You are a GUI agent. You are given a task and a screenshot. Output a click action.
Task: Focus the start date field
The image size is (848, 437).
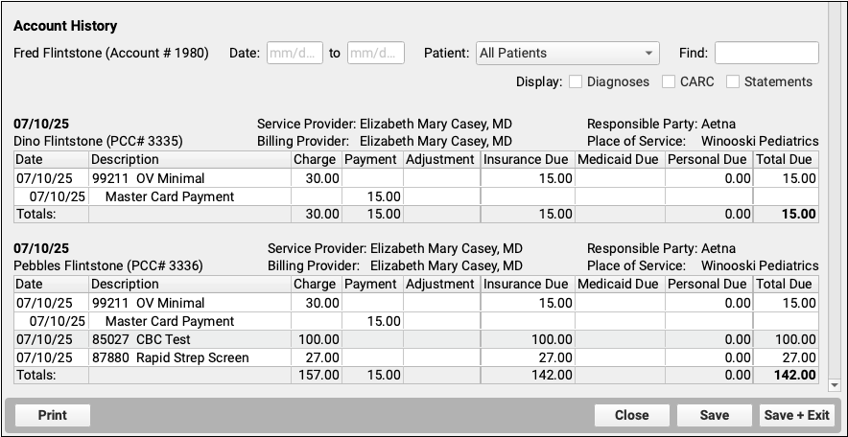(294, 53)
